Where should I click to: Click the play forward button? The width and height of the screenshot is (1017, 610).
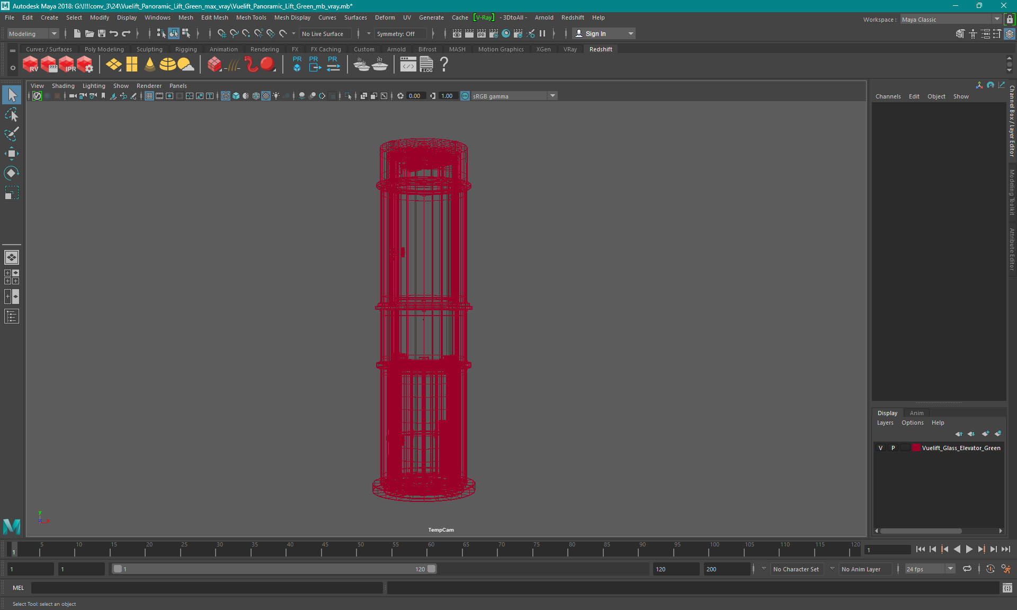tap(969, 550)
